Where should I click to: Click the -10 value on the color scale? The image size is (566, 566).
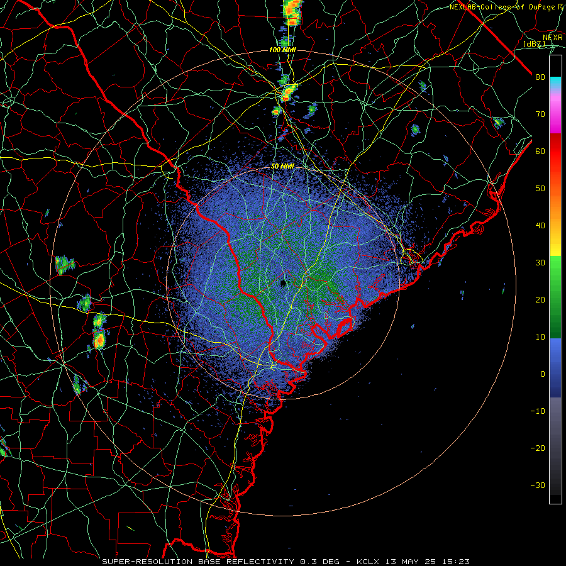(x=538, y=411)
